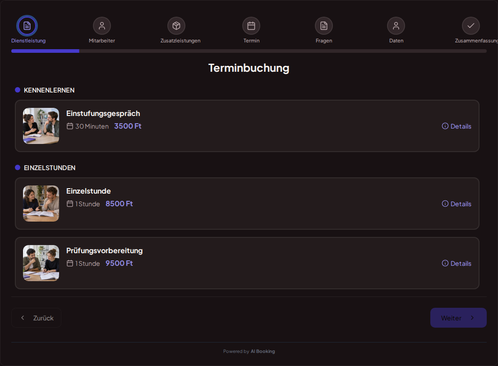Image resolution: width=498 pixels, height=366 pixels.
Task: Pick the Prüfungsvorbereitung service title
Action: pos(105,250)
